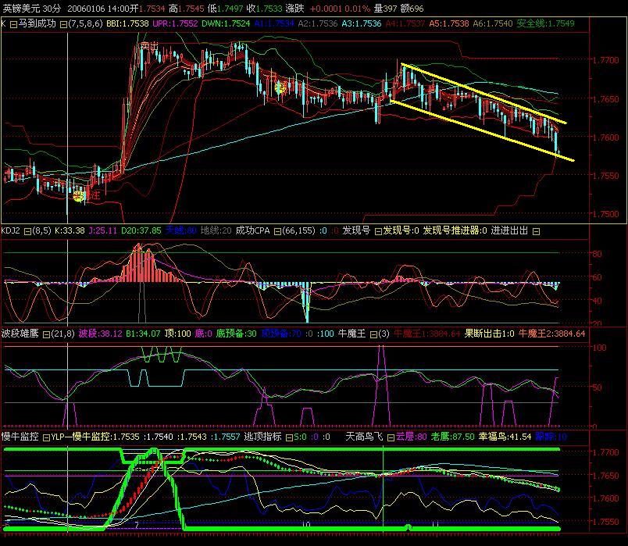Screen dimensions: 628x546
Task: Select the 逃顶指标 indicator label
Action: 262,437
